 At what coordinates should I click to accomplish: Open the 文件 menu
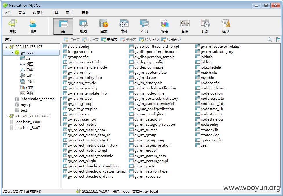pos(8,13)
